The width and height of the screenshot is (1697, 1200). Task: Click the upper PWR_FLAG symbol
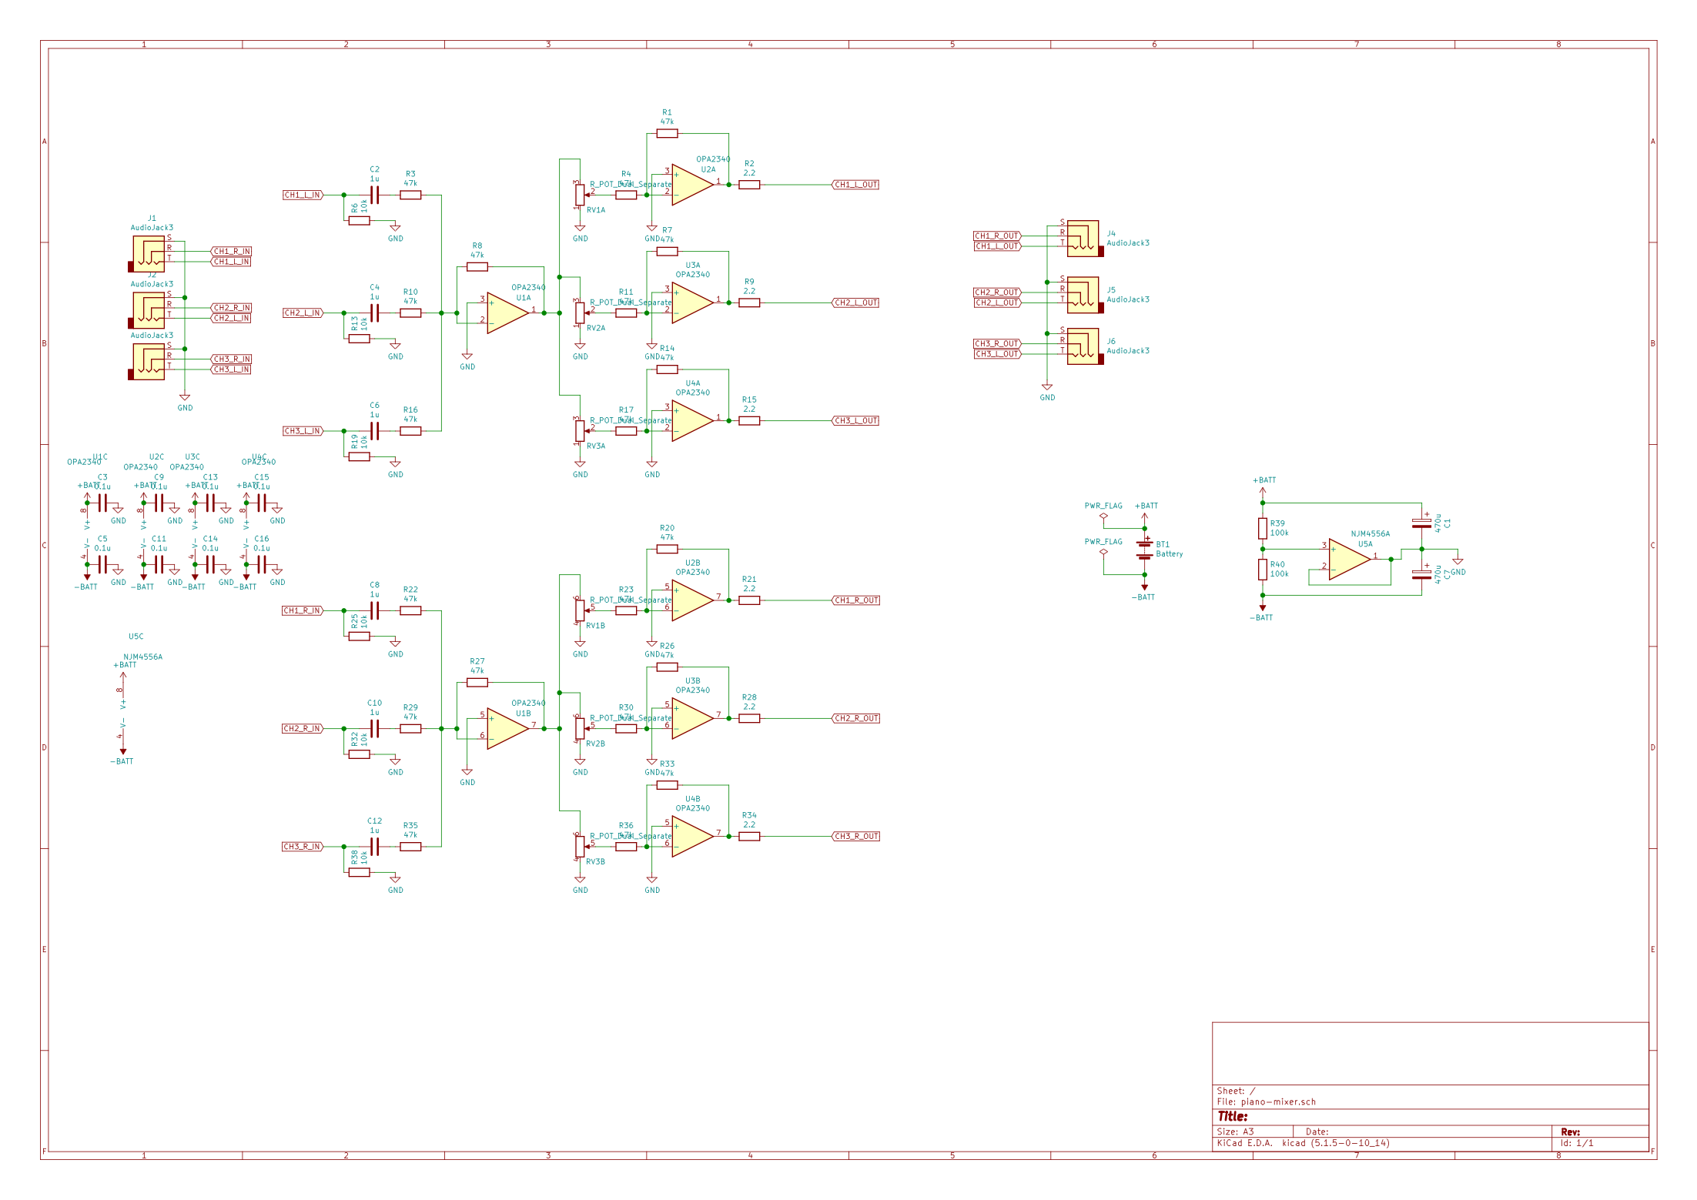[1103, 516]
